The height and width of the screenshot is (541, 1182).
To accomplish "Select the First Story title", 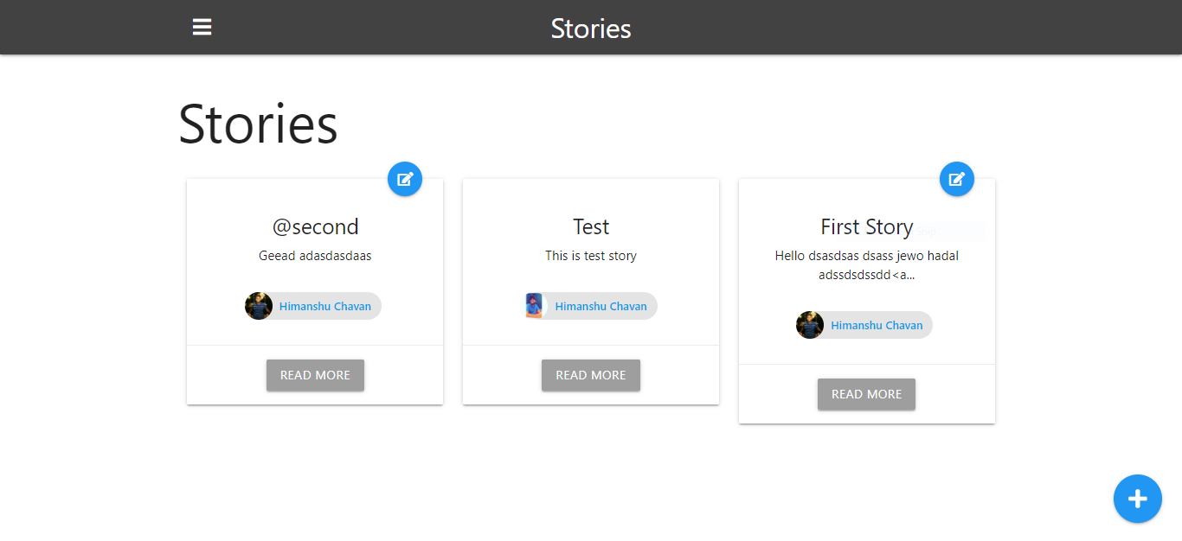I will [x=867, y=226].
